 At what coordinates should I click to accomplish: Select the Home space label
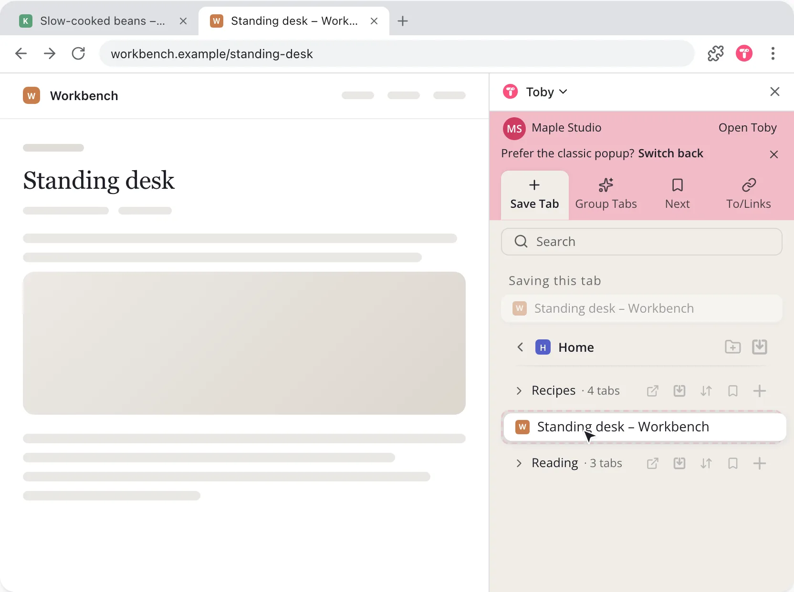click(x=576, y=347)
